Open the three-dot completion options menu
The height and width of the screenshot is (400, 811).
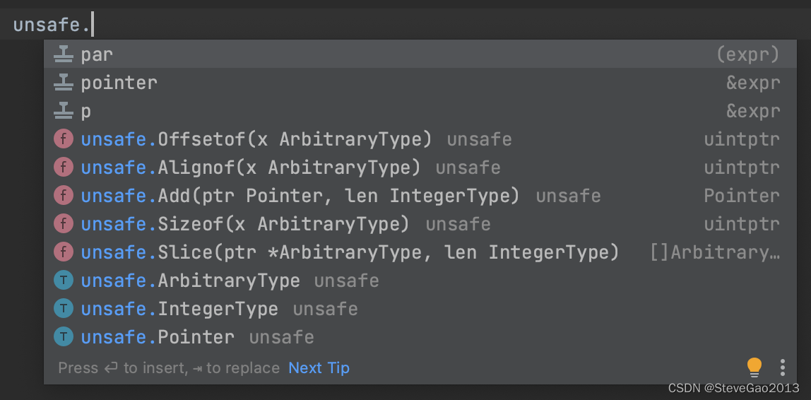coord(783,367)
